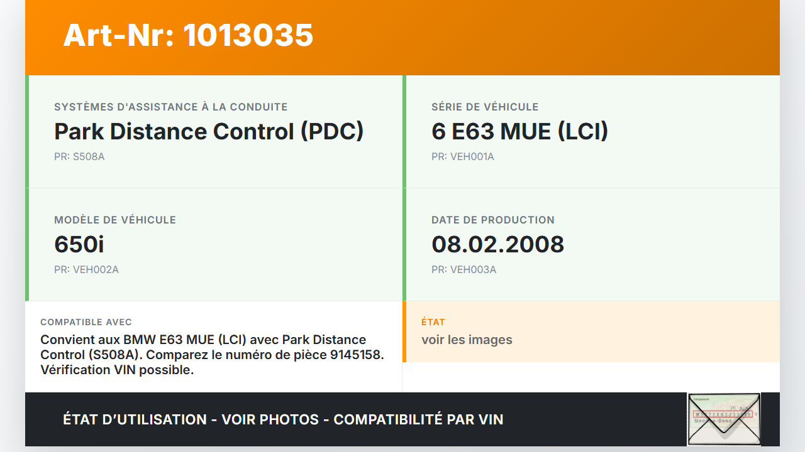The height and width of the screenshot is (452, 805).
Task: Click the envelope icon in the footer bar
Action: [x=724, y=419]
